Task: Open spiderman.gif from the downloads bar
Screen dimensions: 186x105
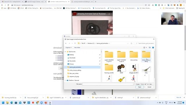Action: pos(76,98)
